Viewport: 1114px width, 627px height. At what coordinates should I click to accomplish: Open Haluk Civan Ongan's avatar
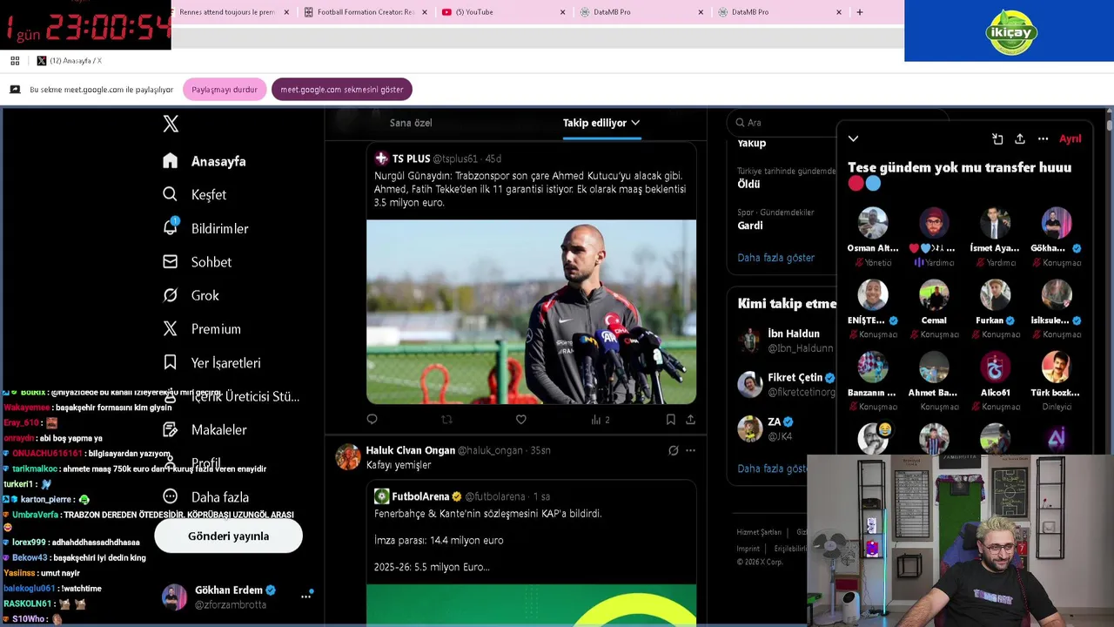pos(348,457)
